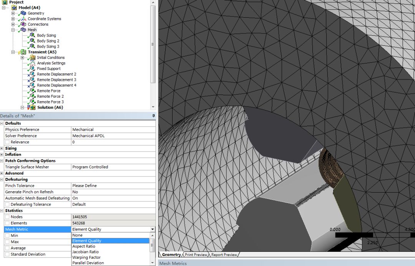415x266 pixels.
Task: Pin the Details of Mesh panel
Action: point(153,116)
